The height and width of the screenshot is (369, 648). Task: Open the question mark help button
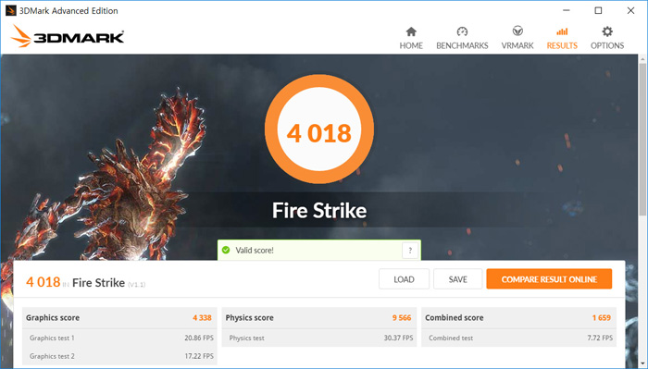(410, 250)
